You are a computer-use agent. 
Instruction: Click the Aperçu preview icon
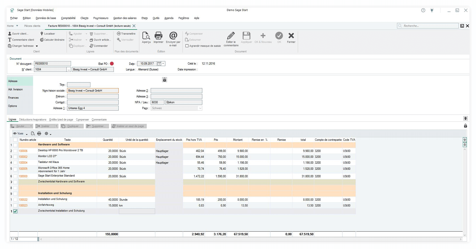(146, 36)
